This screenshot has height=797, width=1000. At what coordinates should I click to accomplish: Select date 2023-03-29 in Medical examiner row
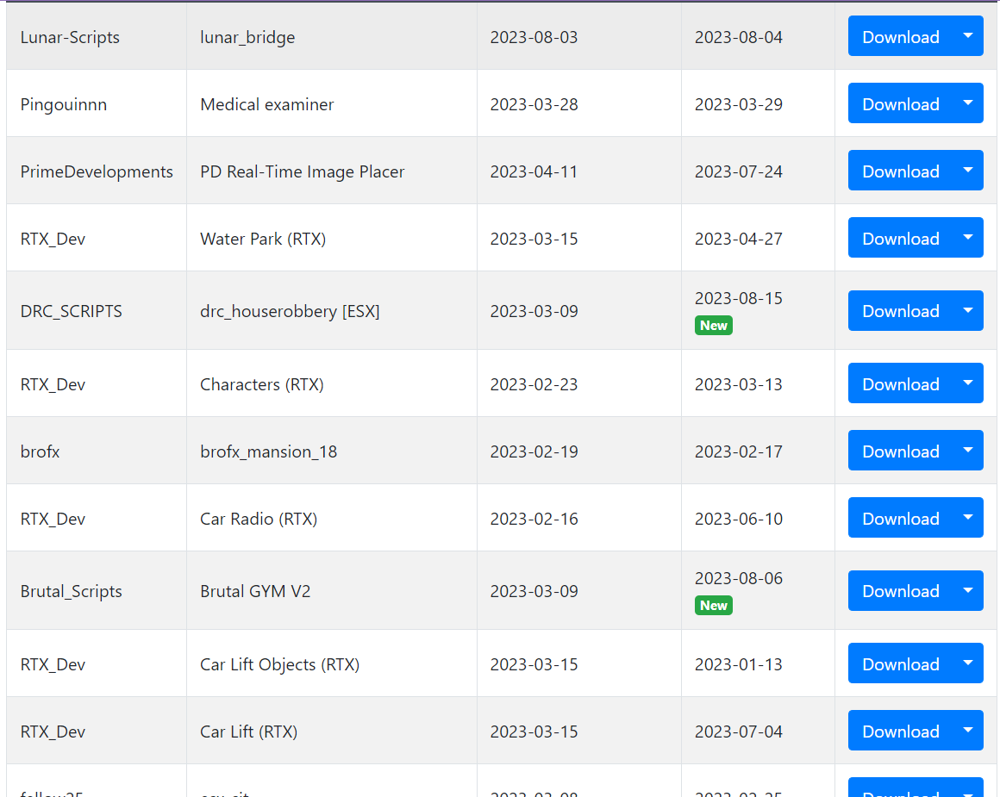click(x=739, y=104)
